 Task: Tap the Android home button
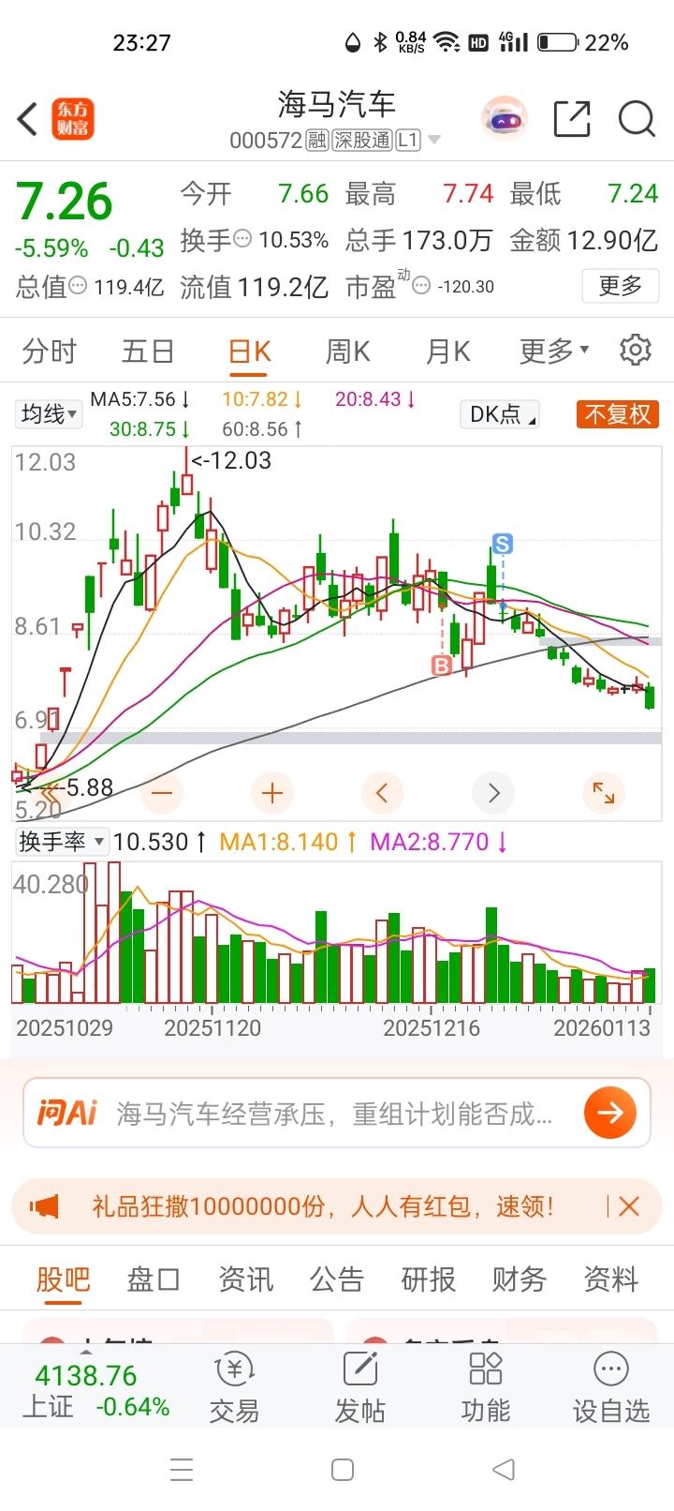[343, 1469]
